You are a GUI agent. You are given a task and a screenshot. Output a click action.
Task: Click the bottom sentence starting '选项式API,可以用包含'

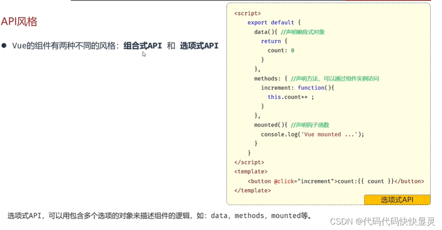[x=160, y=215]
